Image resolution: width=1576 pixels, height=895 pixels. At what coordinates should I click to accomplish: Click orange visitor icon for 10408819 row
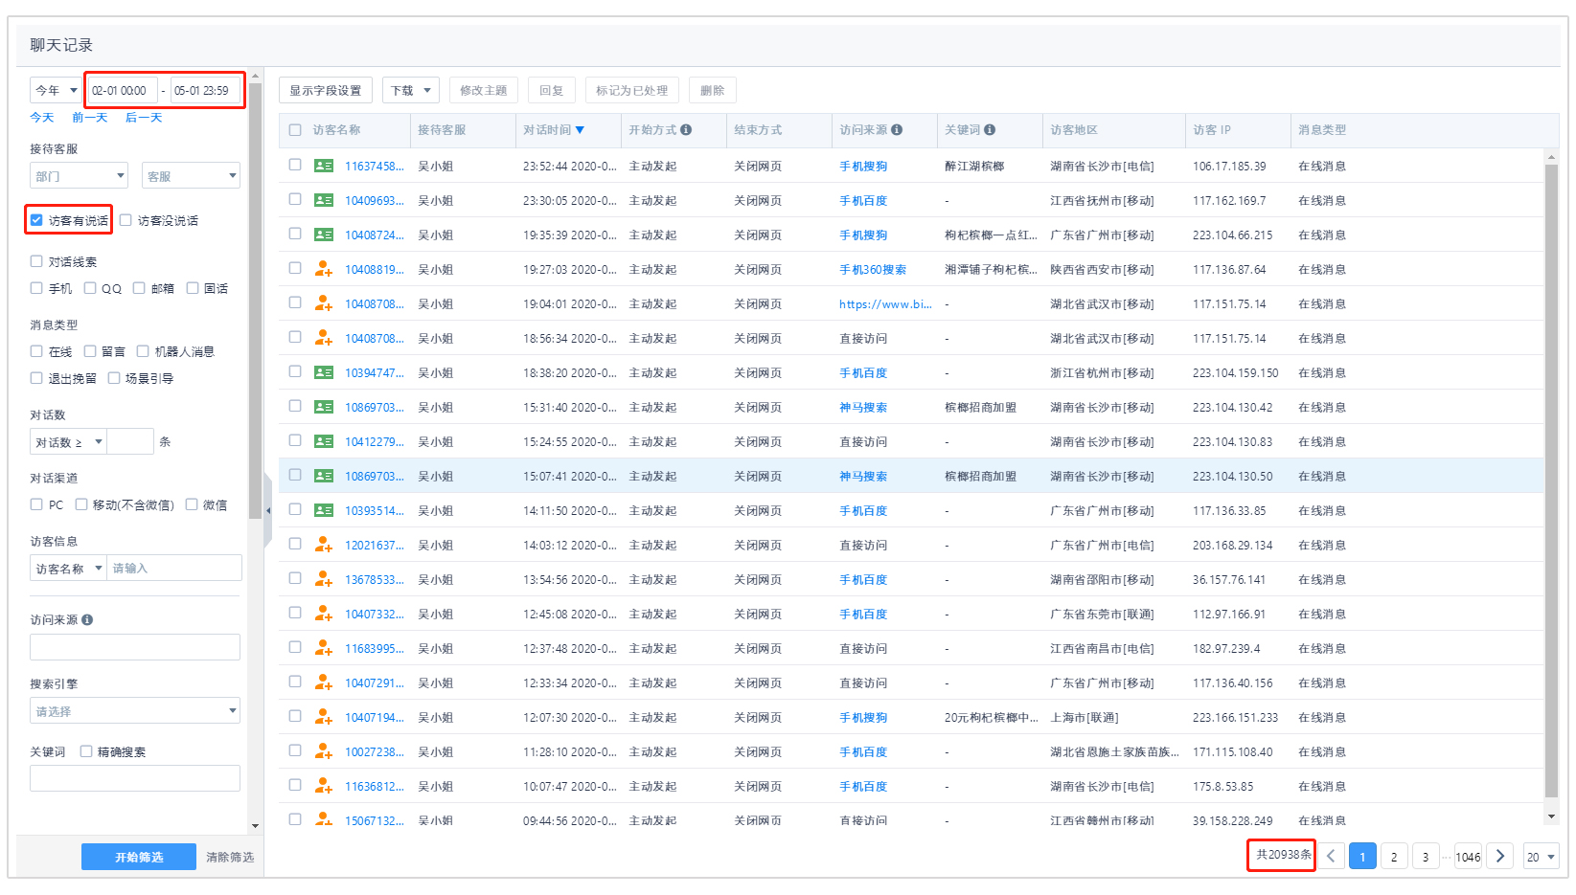coord(324,270)
